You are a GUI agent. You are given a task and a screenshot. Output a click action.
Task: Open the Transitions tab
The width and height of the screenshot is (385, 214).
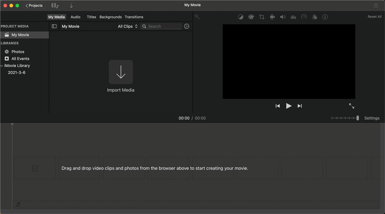[x=134, y=17]
